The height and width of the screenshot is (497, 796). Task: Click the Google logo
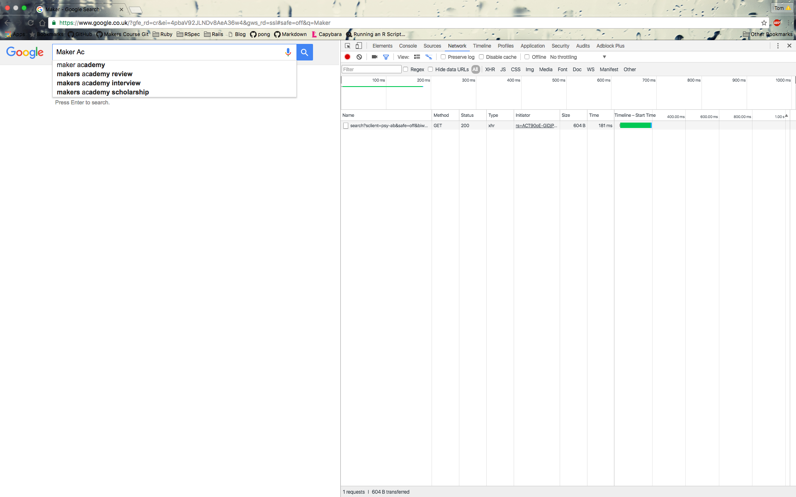coord(25,52)
